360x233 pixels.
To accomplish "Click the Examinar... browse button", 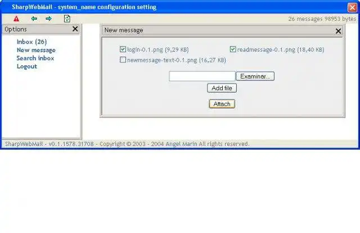I will coord(255,76).
